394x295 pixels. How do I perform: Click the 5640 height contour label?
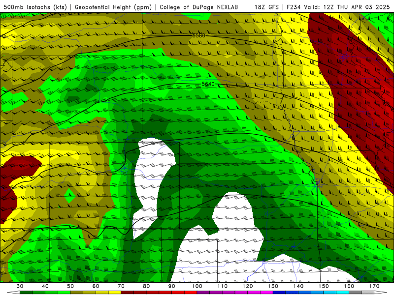coord(208,84)
